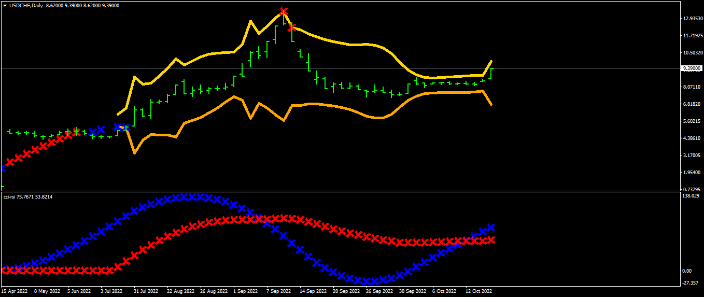
Task: Click the 15 Apr 2022 date label
Action: (x=15, y=291)
